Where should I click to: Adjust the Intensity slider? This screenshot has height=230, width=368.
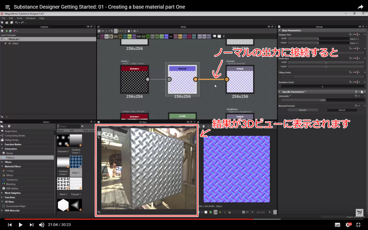coord(322,100)
